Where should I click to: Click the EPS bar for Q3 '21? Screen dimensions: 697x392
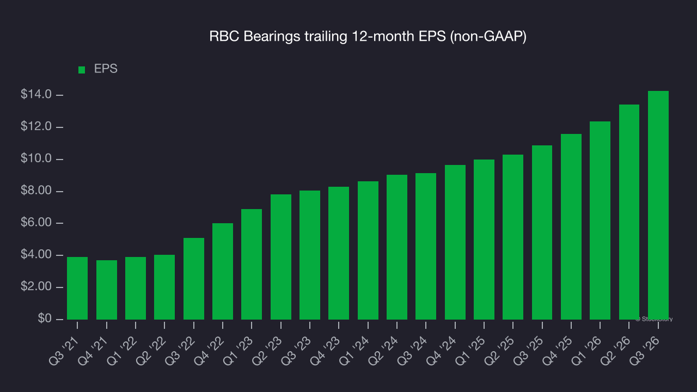[77, 288]
